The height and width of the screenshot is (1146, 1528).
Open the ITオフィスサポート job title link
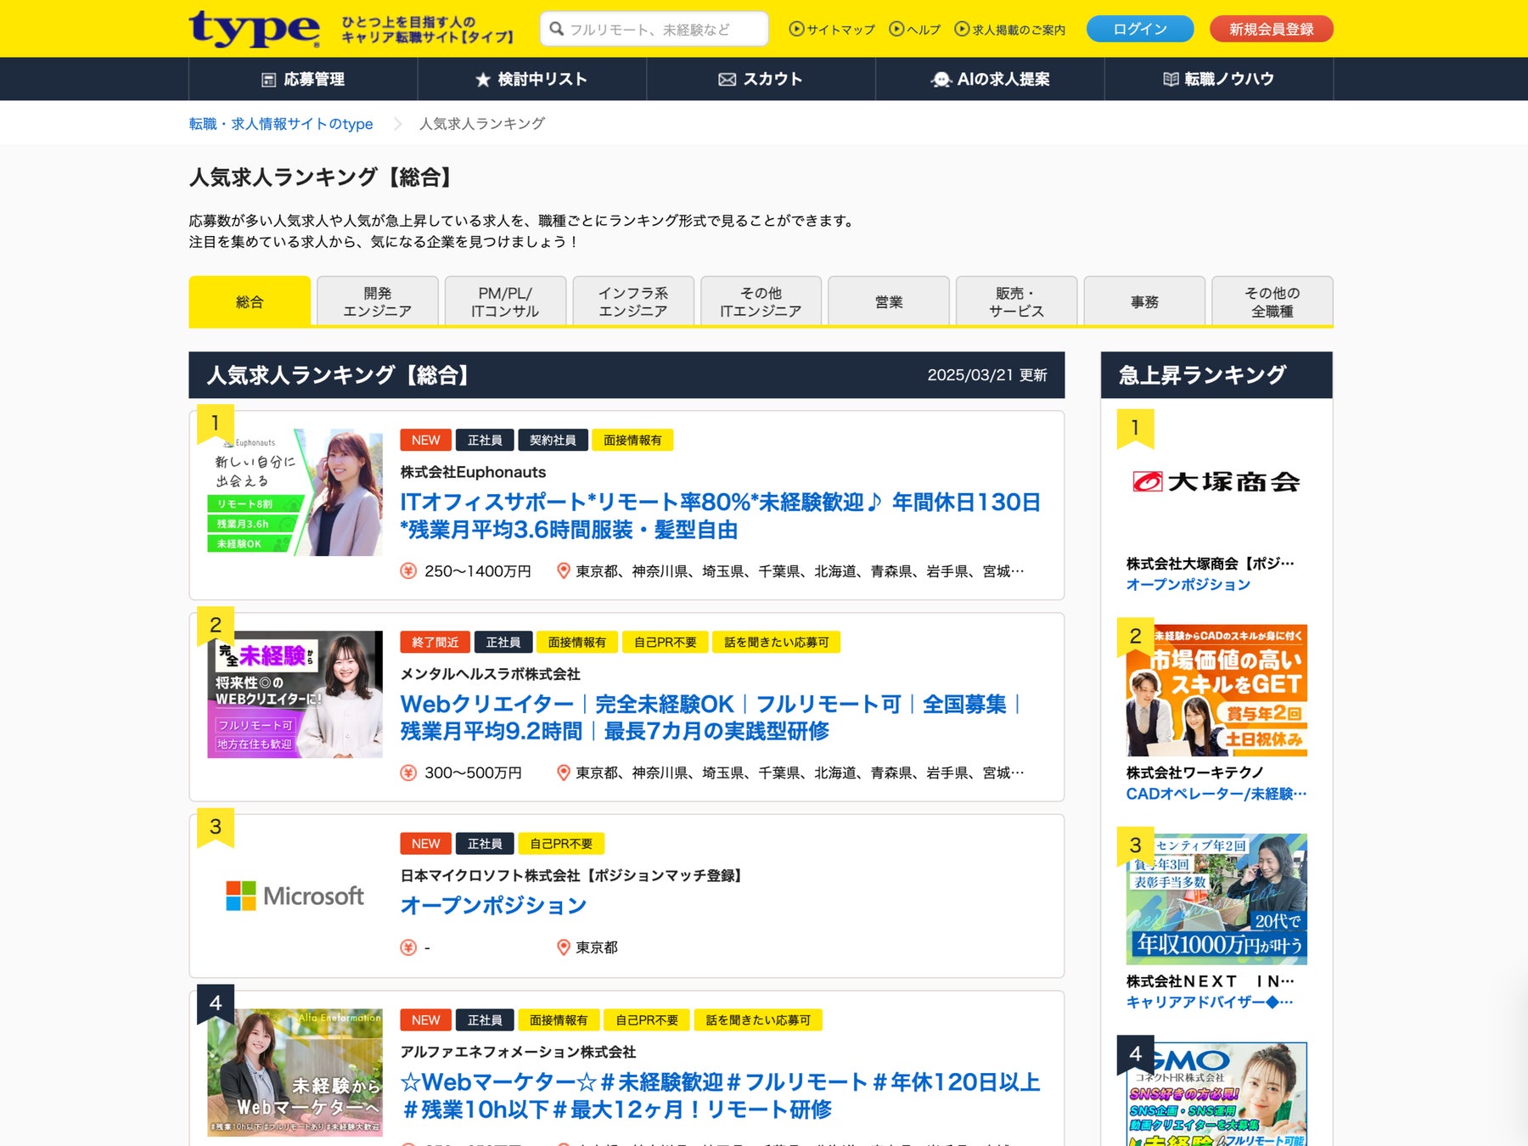coord(720,516)
